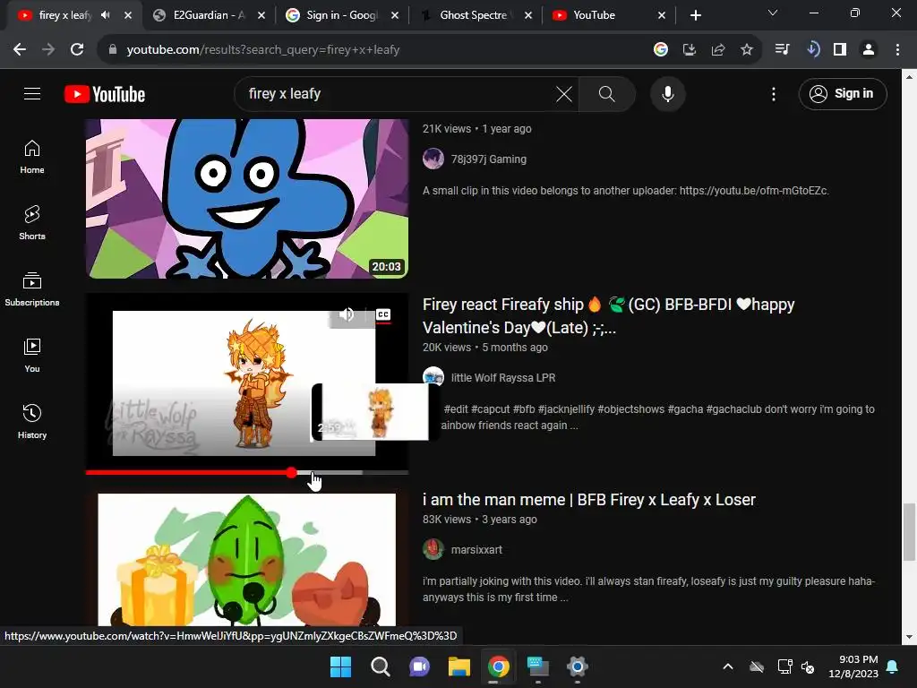
Task: Switch to the Sign in - Google tab
Action: click(341, 15)
